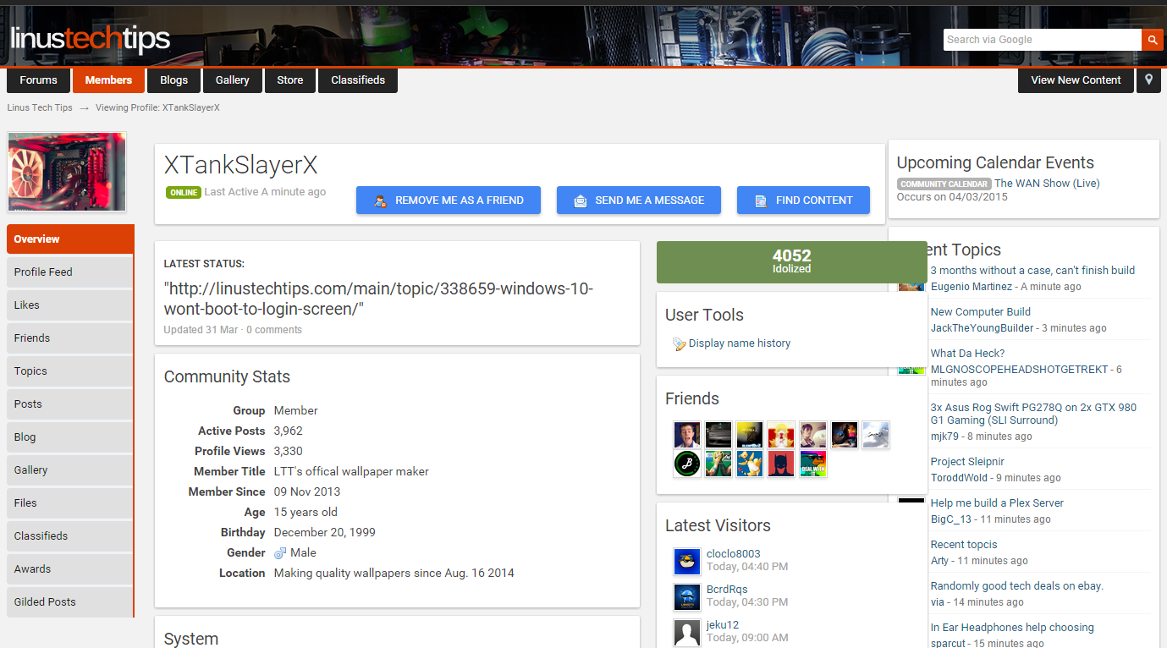Open the yellow Pokémon on blue friend avatar

tap(750, 464)
